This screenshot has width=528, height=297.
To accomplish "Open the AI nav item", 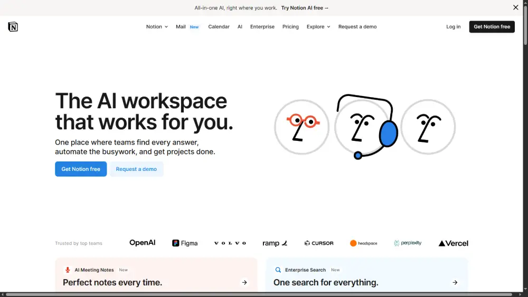I will (x=240, y=26).
